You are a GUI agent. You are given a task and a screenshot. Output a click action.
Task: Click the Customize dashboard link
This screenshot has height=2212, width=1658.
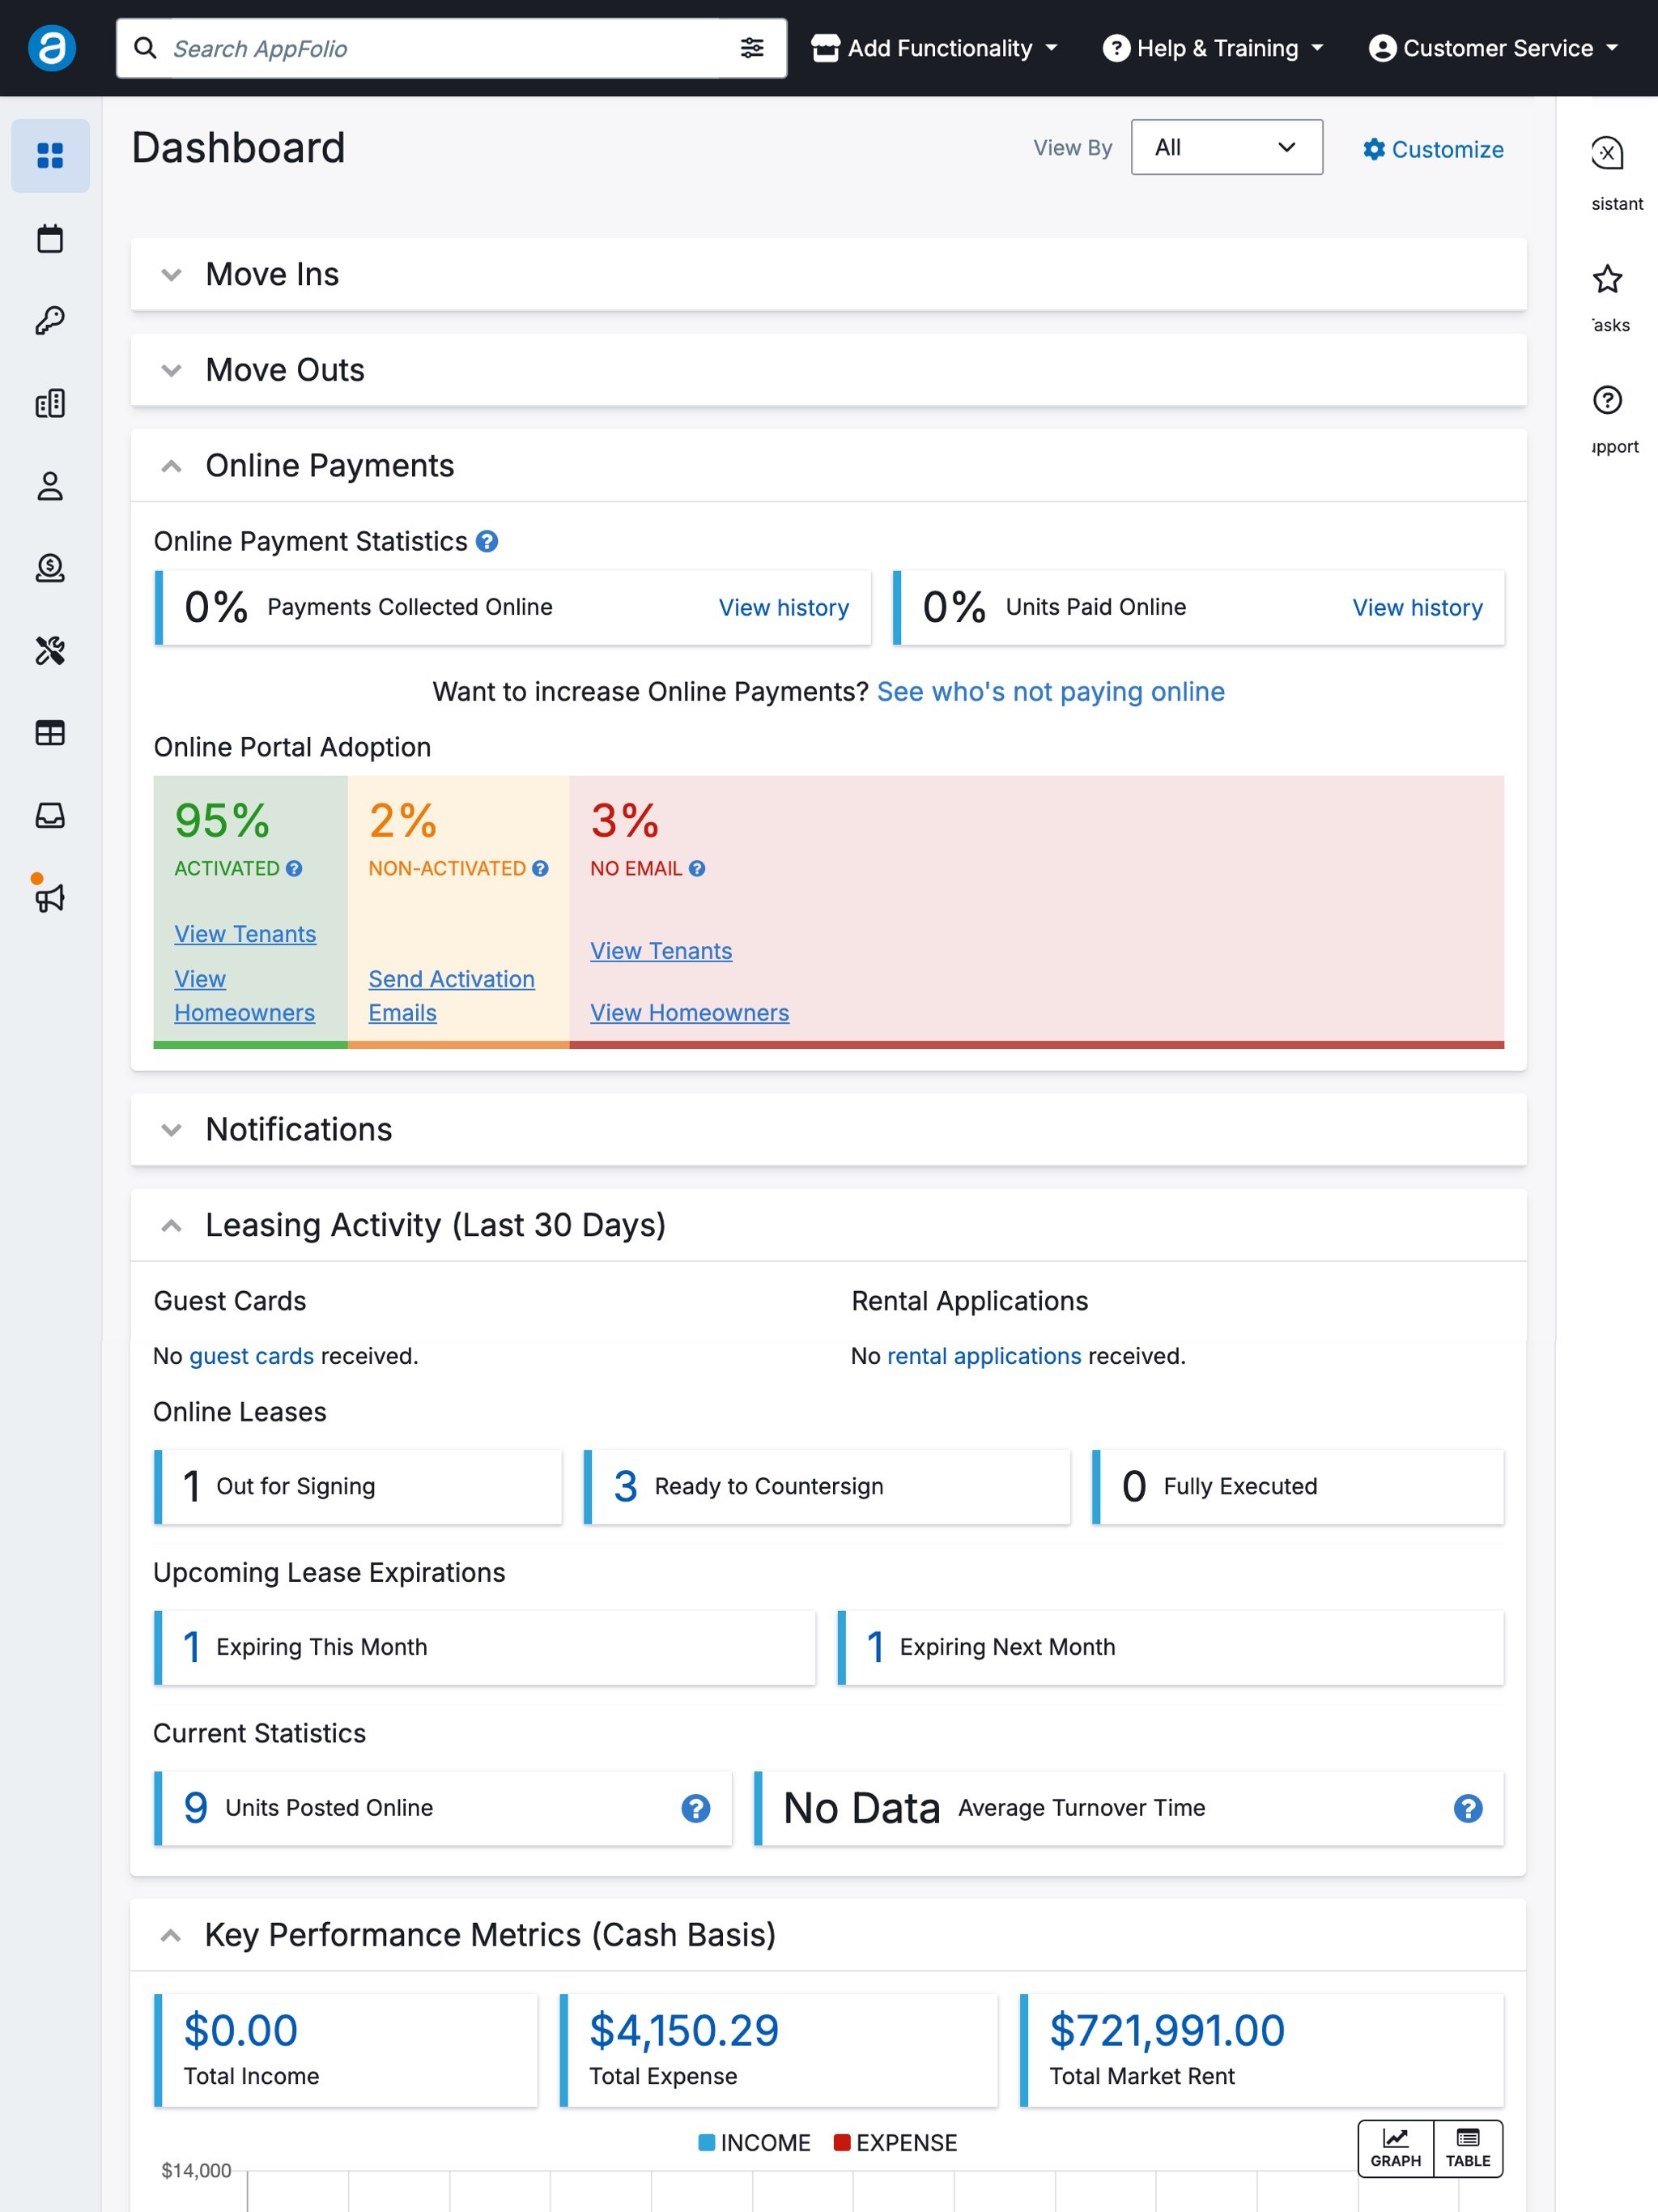pos(1433,149)
